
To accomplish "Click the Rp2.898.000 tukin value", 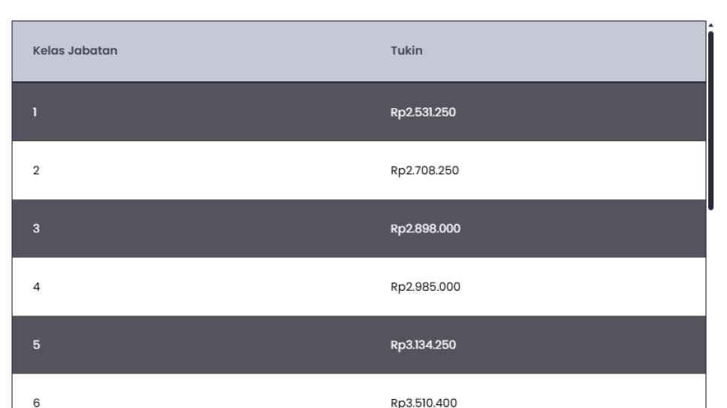I will 425,229.
